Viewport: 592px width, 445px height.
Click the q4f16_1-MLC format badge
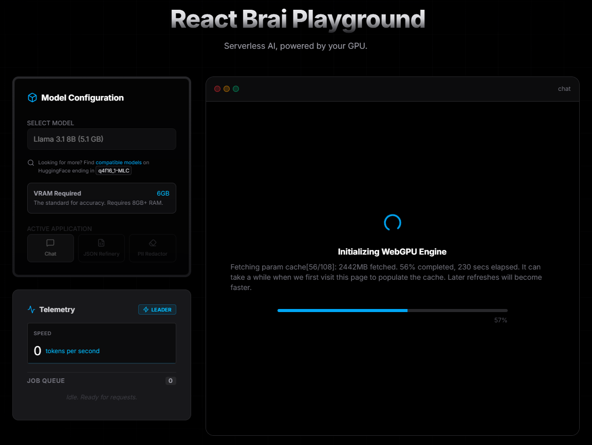[x=113, y=170]
